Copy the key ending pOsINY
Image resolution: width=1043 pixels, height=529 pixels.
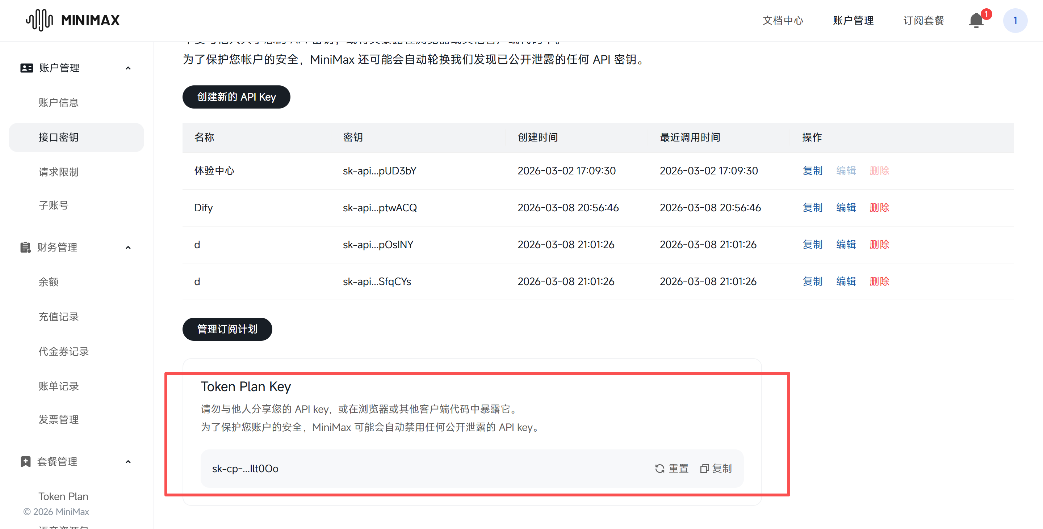pos(812,244)
